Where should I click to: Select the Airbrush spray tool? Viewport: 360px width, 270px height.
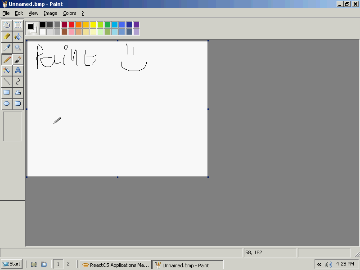point(7,70)
